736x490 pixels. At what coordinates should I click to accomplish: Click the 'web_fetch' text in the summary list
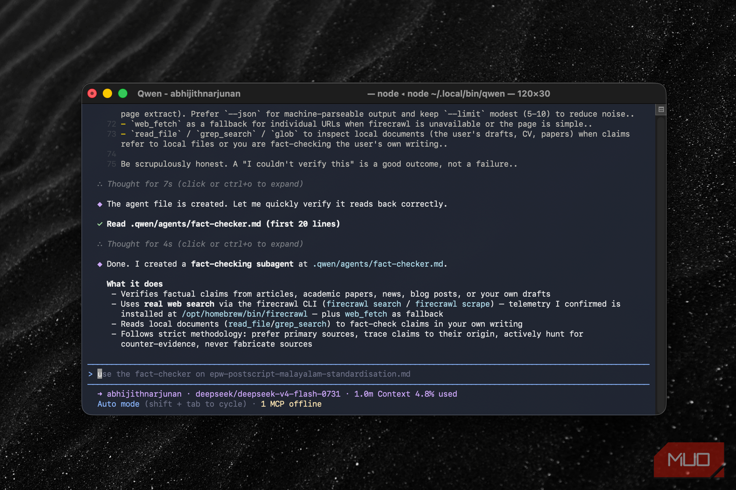[366, 314]
